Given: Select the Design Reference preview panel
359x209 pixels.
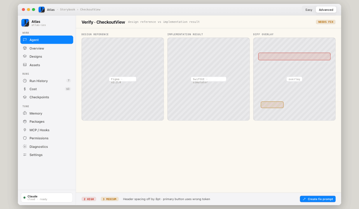Looking at the screenshot, I should (x=123, y=79).
